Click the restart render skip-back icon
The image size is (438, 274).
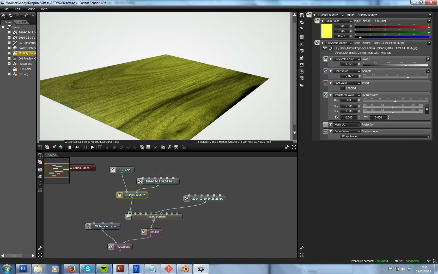(x=77, y=147)
